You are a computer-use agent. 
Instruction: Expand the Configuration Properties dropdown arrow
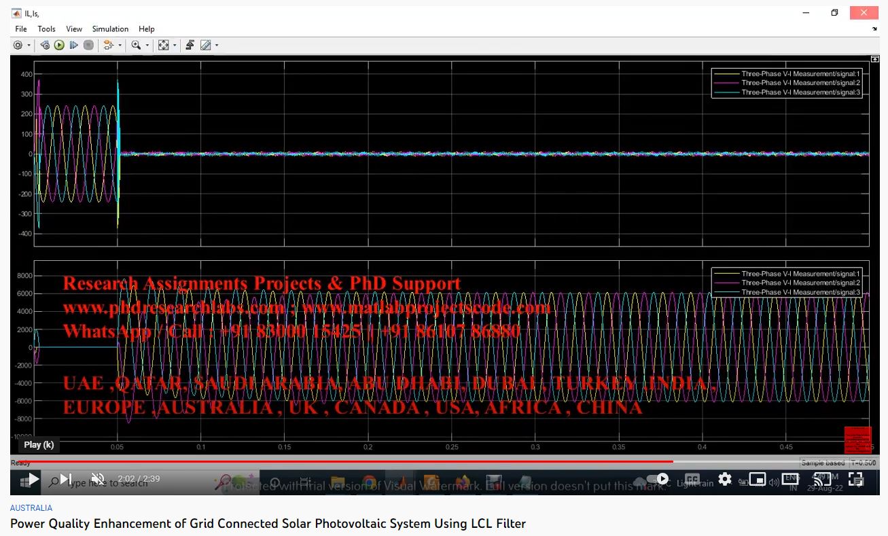29,46
